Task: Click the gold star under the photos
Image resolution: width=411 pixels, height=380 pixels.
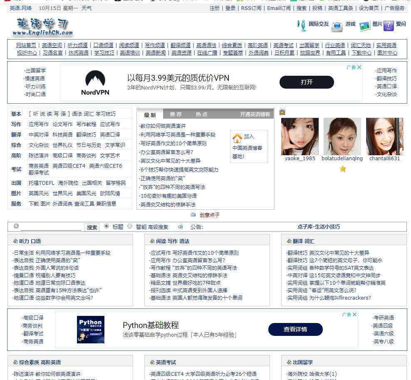Action: pos(343,169)
